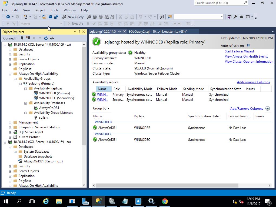This screenshot has height=207, width=276.
Task: Click the Find in Files icon
Action: click(x=170, y=17)
